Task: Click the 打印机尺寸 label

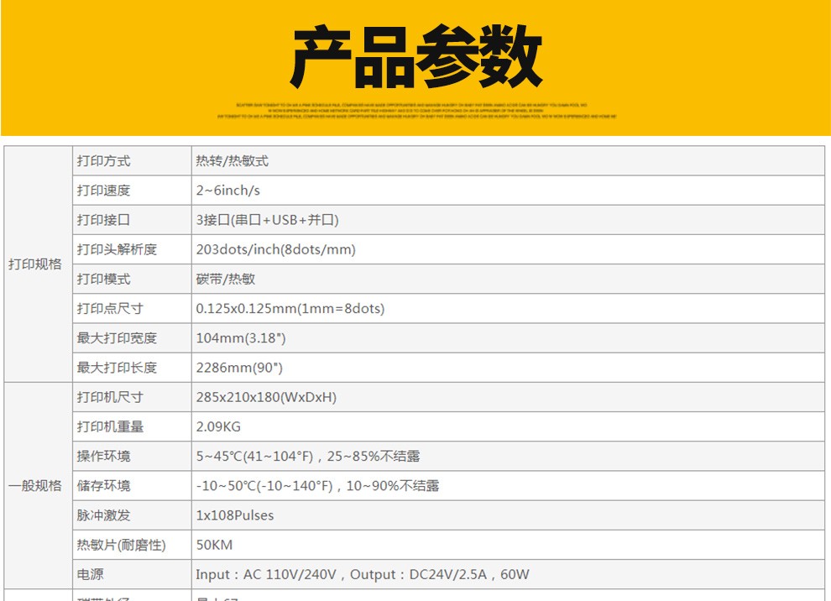Action: click(110, 397)
